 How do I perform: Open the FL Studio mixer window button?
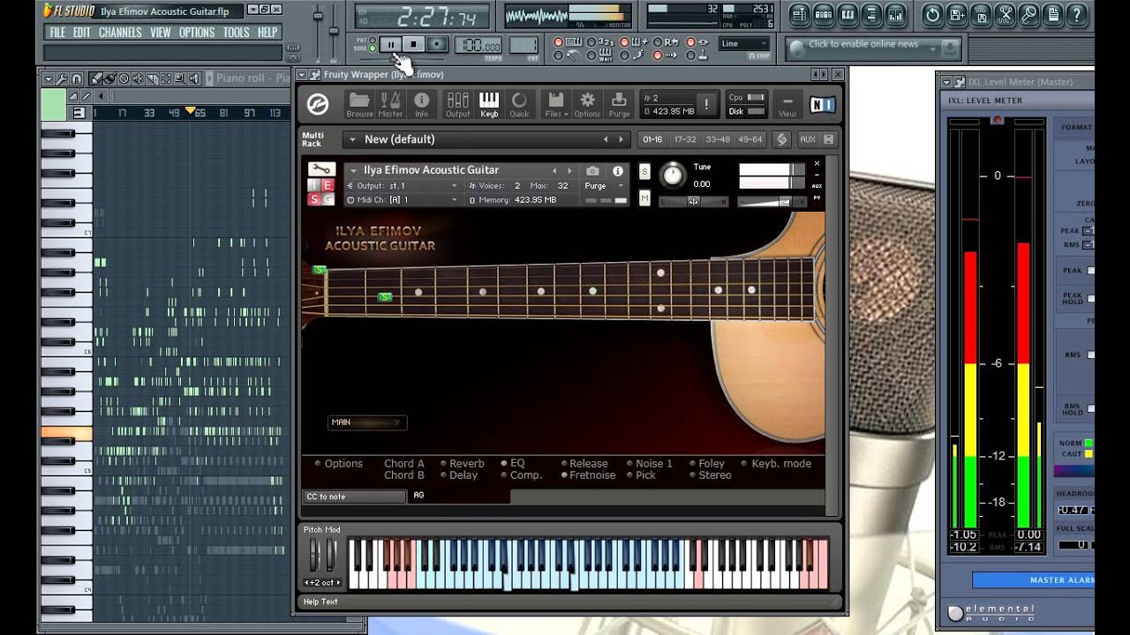click(896, 14)
